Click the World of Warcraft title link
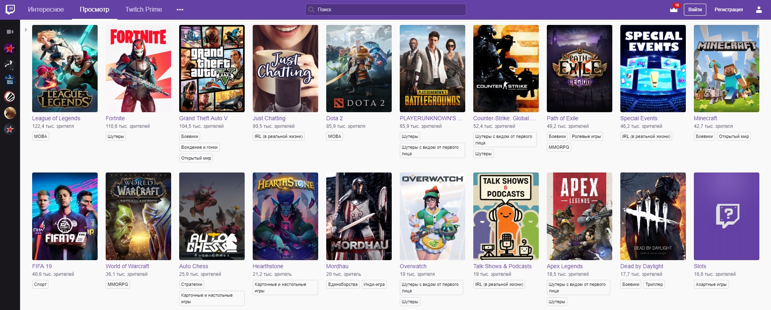Image resolution: width=771 pixels, height=310 pixels. pyautogui.click(x=127, y=266)
